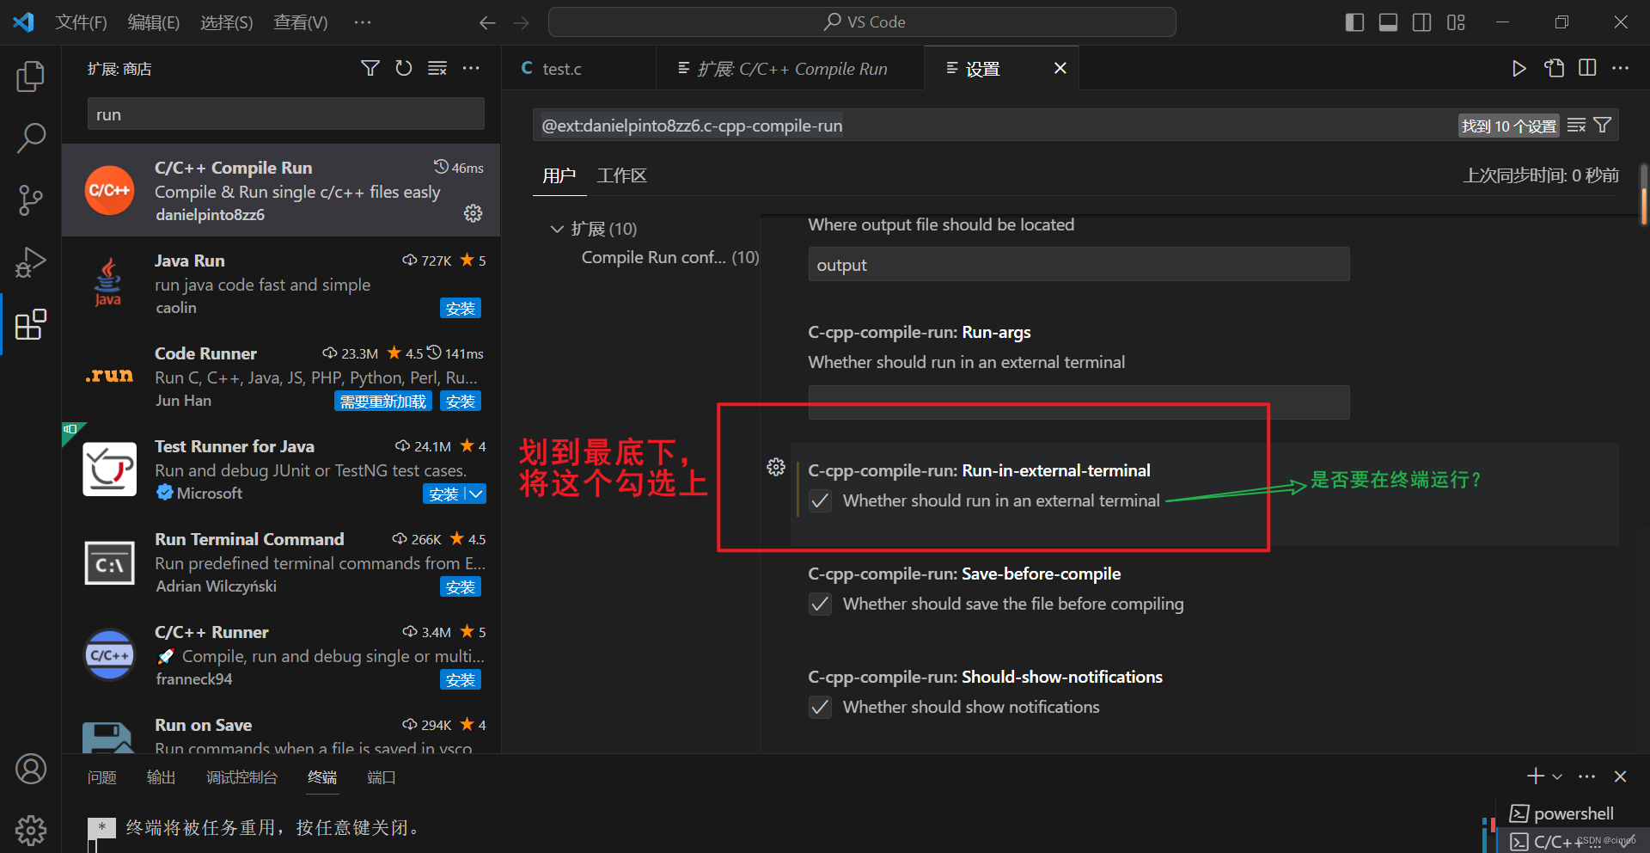
Task: Clear settings search input icon
Action: click(x=1576, y=126)
